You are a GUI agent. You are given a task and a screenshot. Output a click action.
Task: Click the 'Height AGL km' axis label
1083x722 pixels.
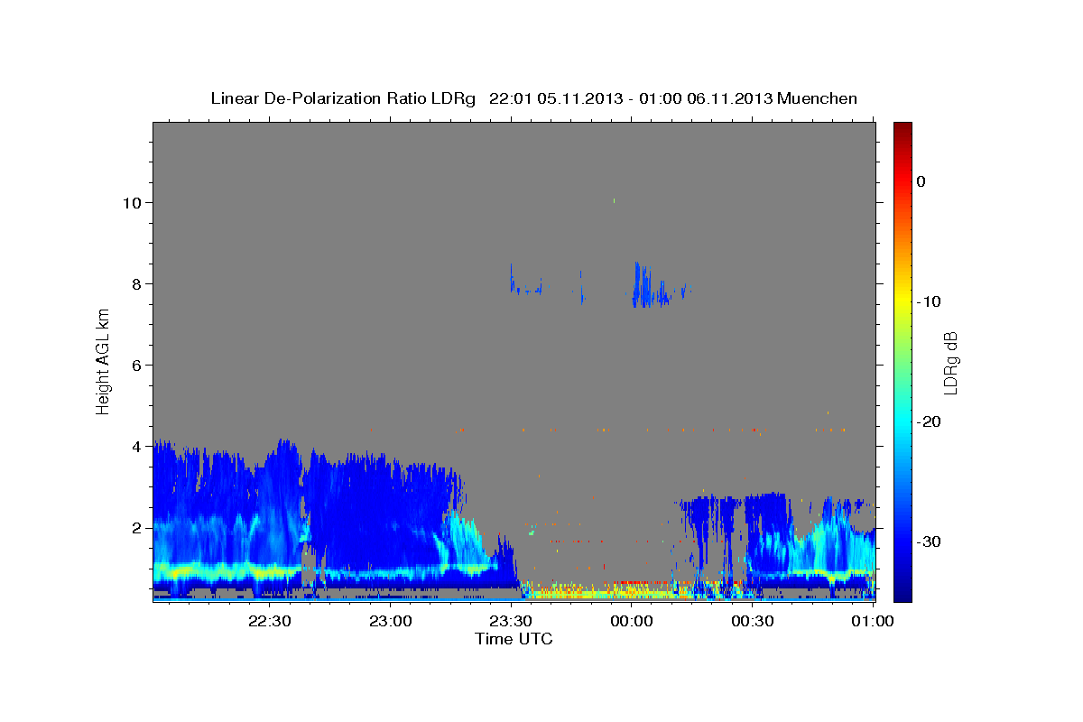pos(104,361)
